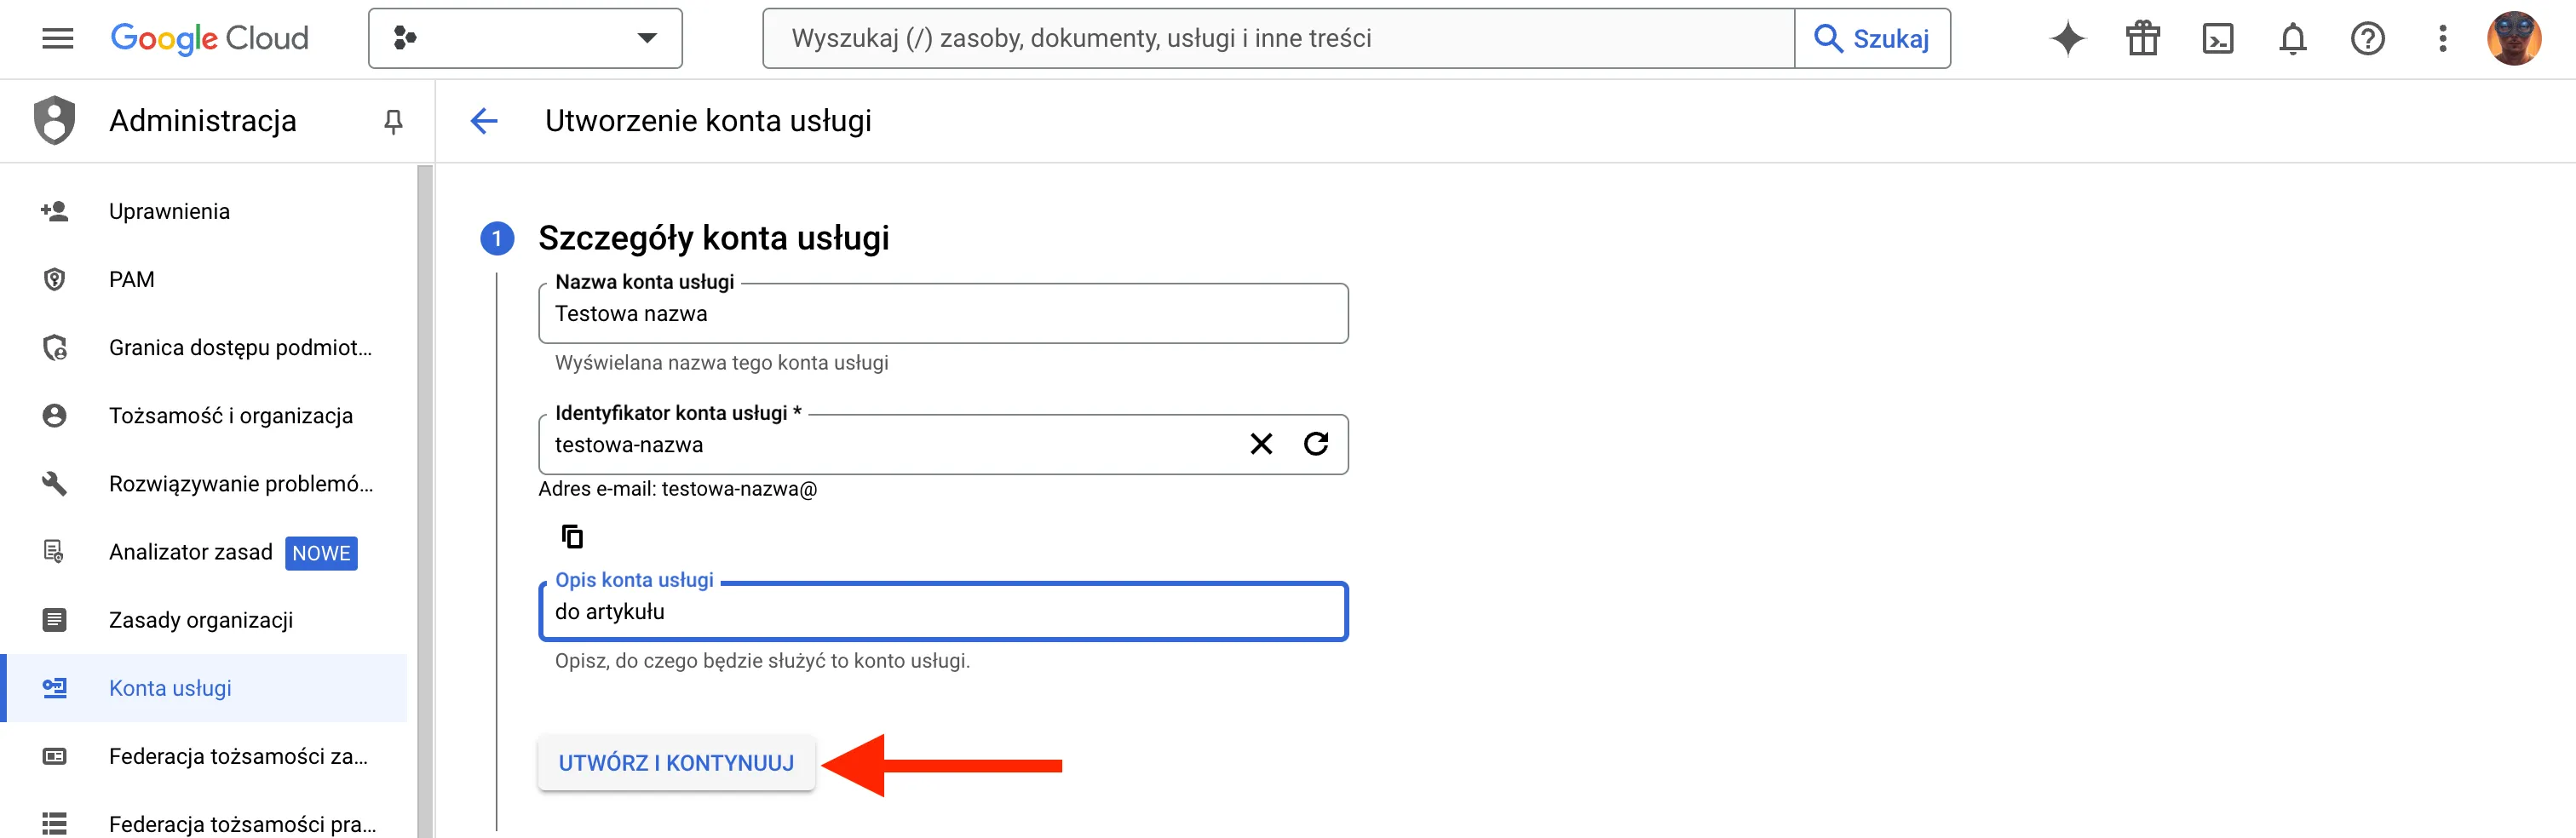2576x838 pixels.
Task: Open the gift free trial icon
Action: [x=2143, y=39]
